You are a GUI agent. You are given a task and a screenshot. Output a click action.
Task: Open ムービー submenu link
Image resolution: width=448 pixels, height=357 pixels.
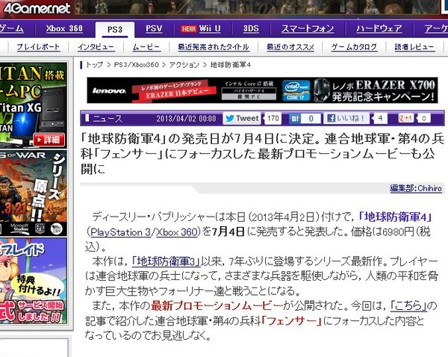tap(146, 47)
